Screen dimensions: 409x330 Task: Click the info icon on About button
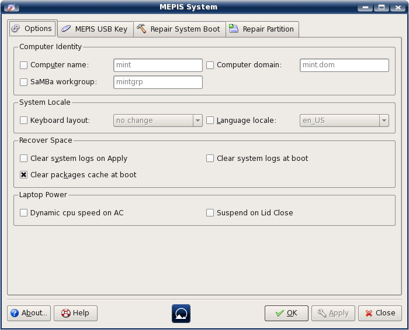click(15, 313)
